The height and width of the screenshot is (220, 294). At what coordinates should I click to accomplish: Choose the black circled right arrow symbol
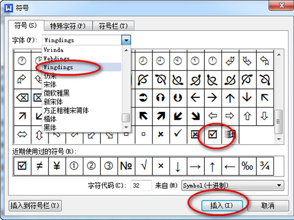(143, 97)
